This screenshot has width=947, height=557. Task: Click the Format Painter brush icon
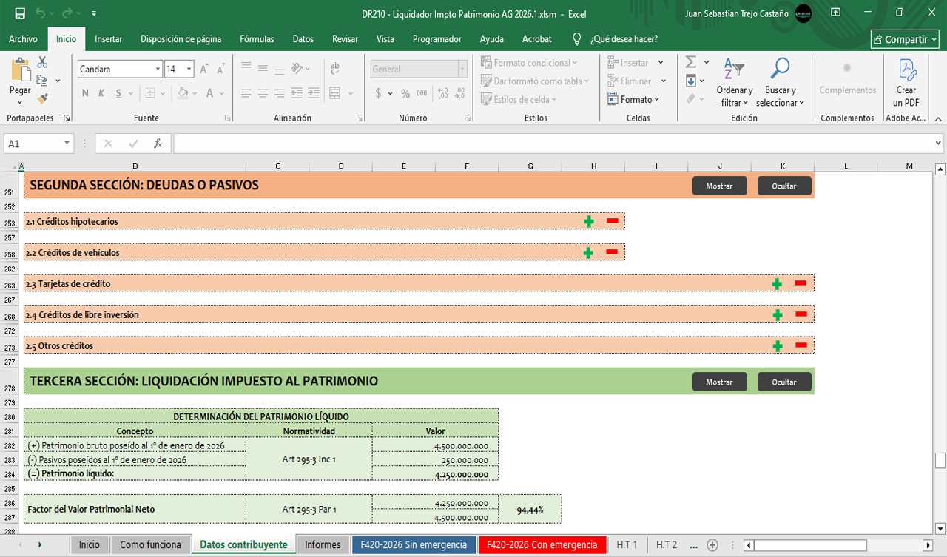pos(42,98)
